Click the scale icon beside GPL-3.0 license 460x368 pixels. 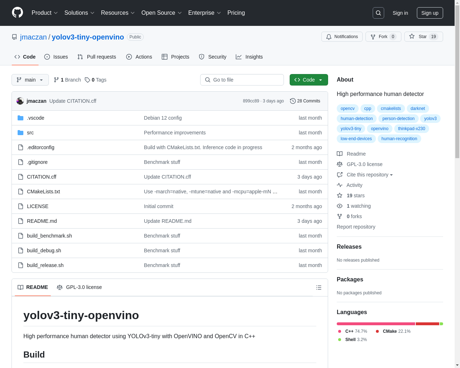340,164
